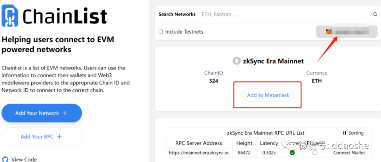Click the magnifier search icon
The width and height of the screenshot is (381, 162).
tap(375, 15)
